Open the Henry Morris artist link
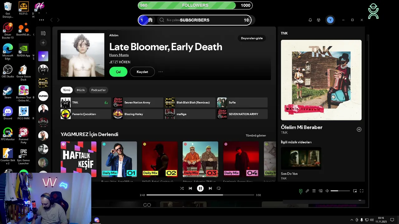 119,55
